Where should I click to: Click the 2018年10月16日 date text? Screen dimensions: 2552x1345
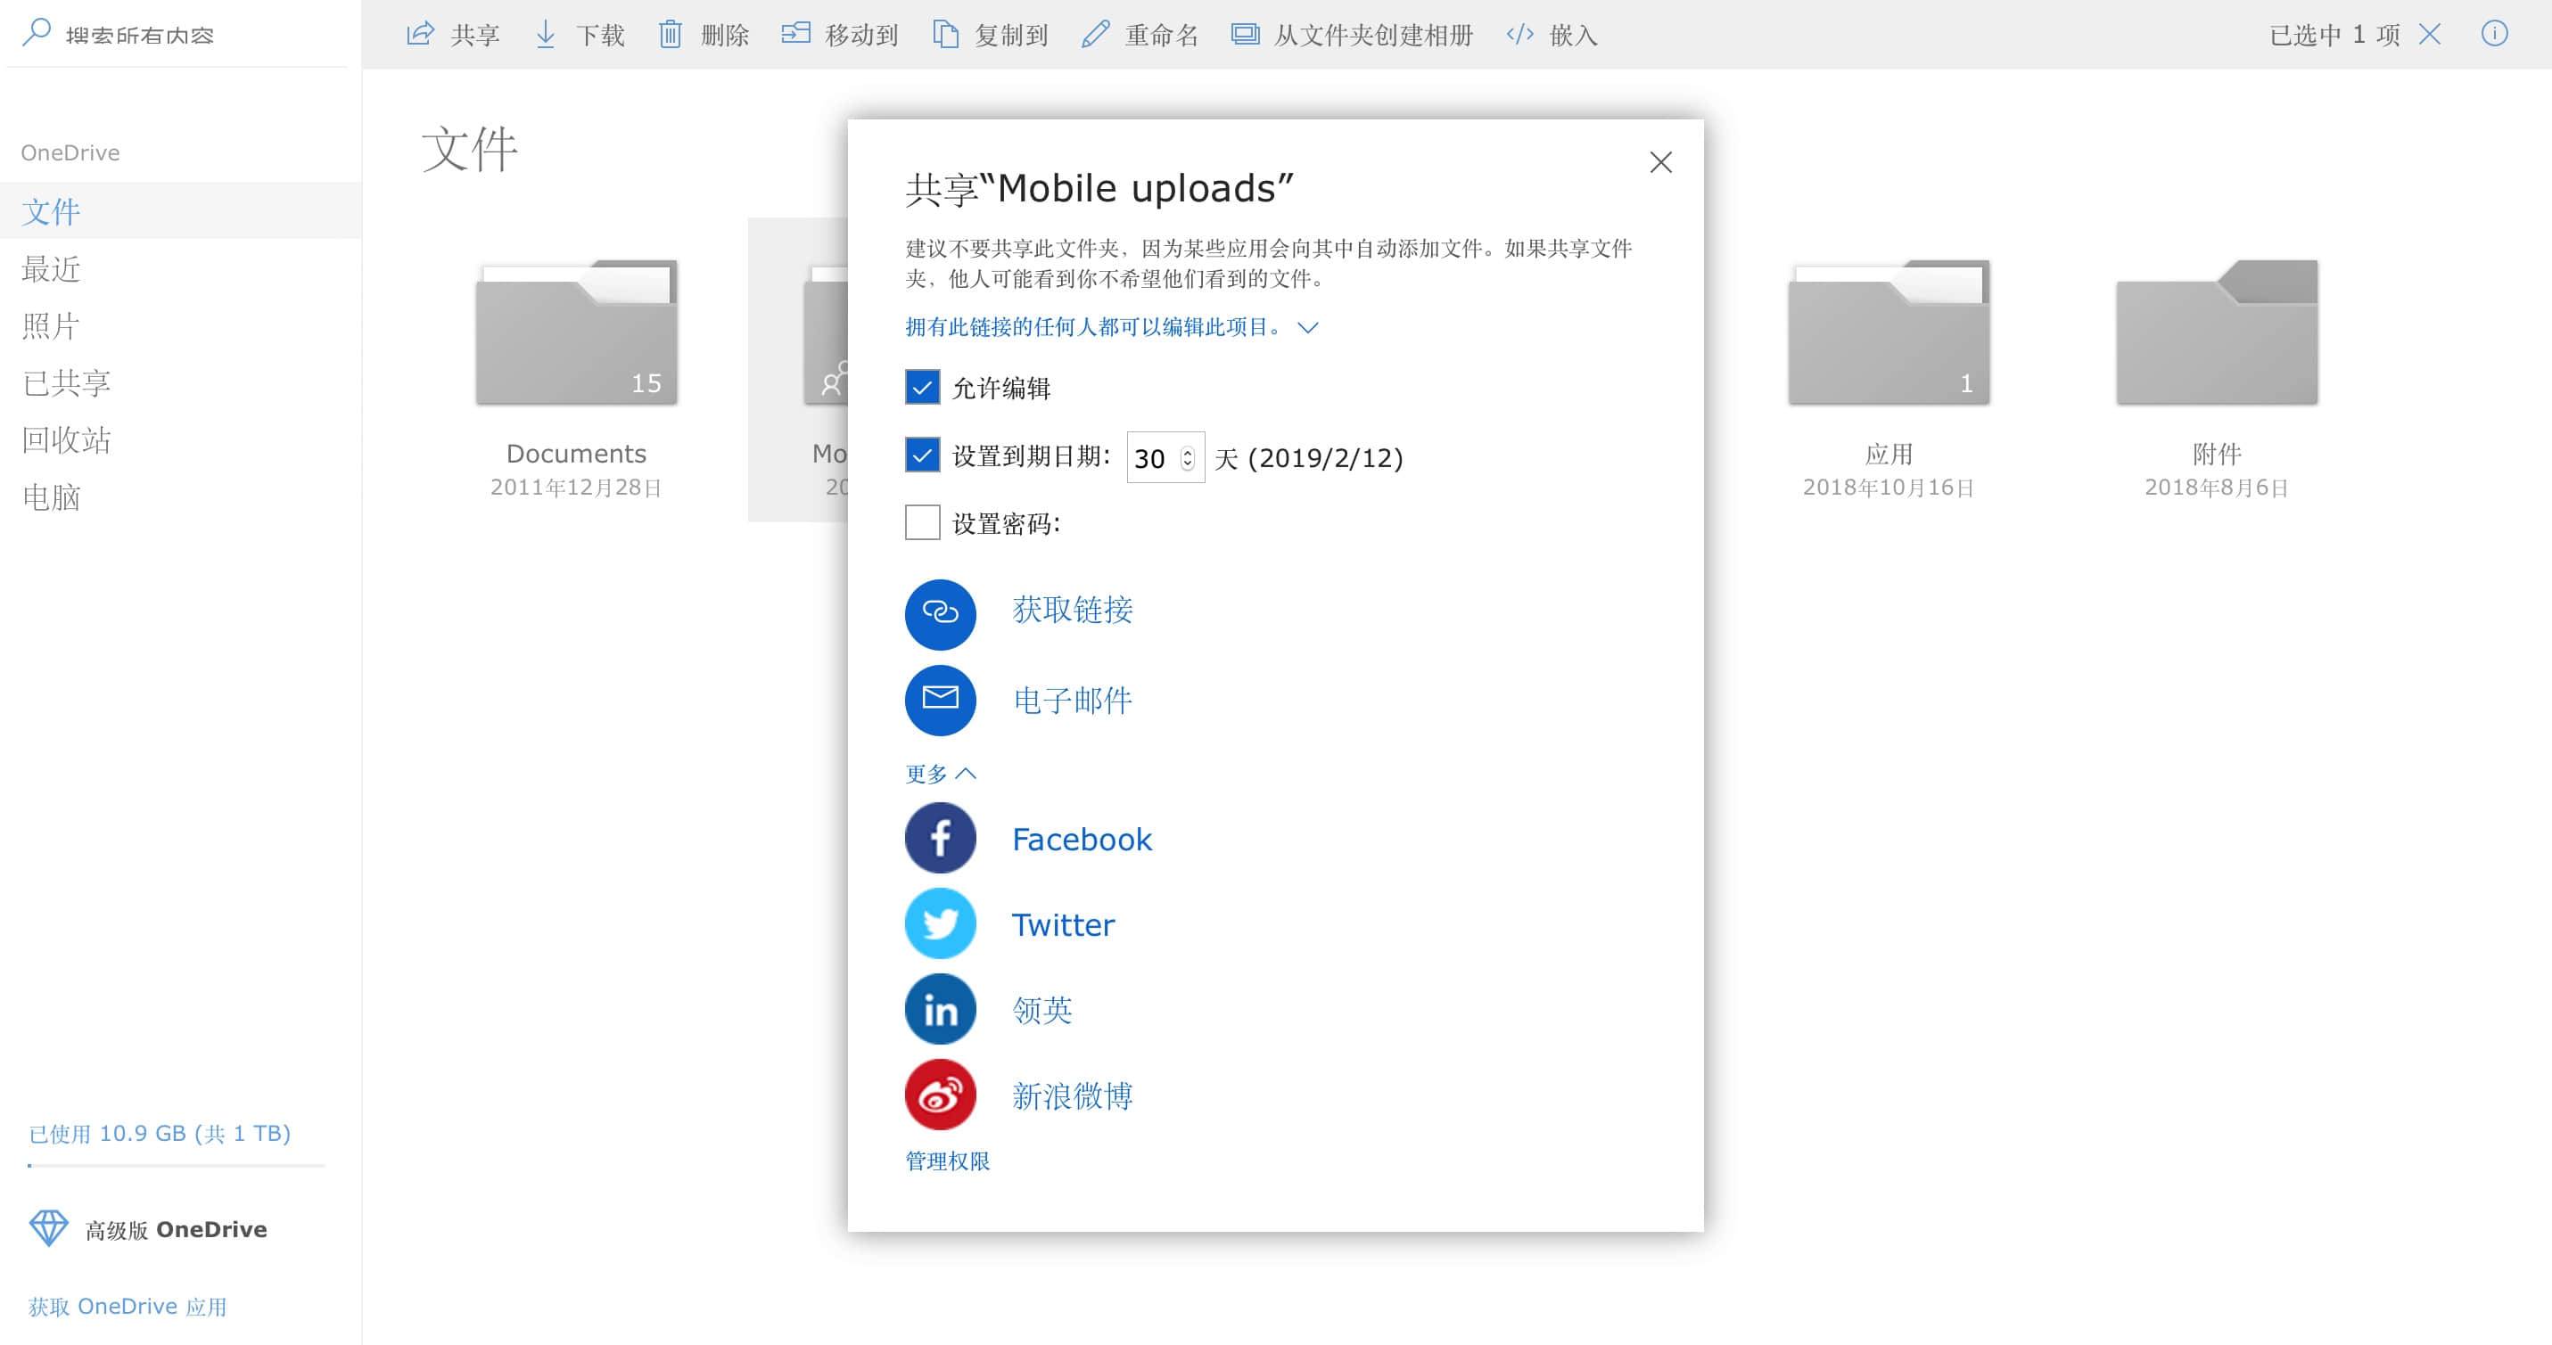click(x=1889, y=488)
